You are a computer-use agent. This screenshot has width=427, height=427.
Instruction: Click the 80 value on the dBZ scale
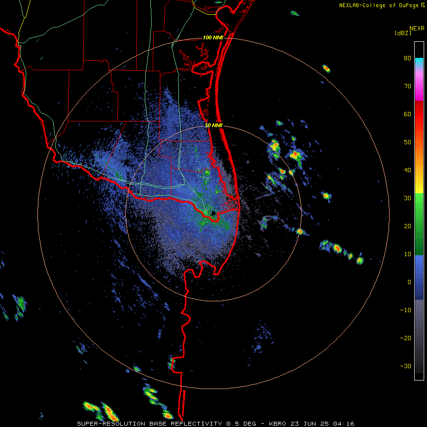coord(408,58)
